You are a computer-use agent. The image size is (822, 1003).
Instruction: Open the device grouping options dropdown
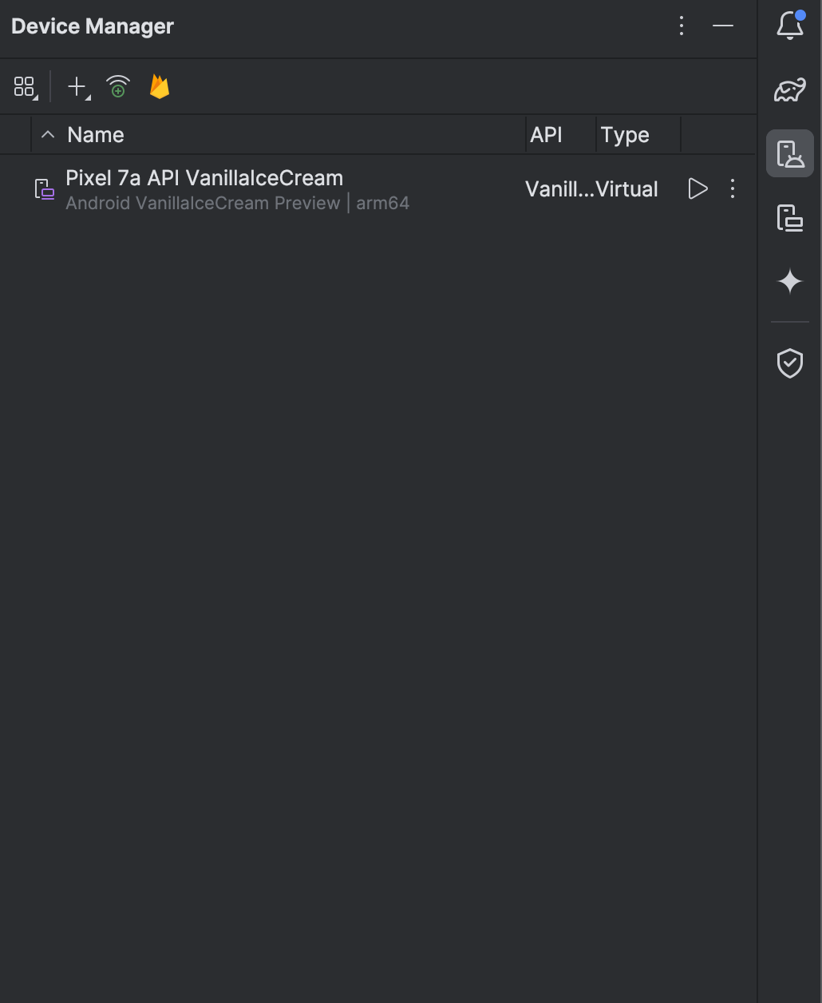tap(25, 87)
